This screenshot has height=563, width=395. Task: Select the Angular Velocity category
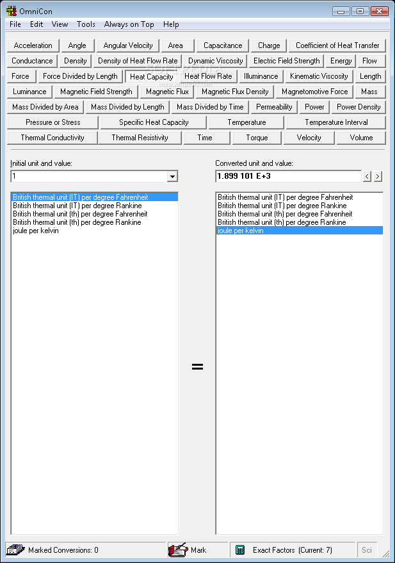(x=128, y=45)
